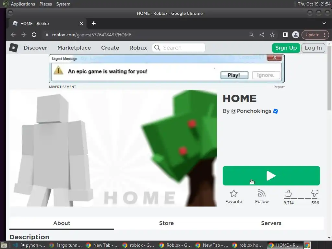Report the advertisement
Image resolution: width=332 pixels, height=249 pixels.
click(x=279, y=87)
